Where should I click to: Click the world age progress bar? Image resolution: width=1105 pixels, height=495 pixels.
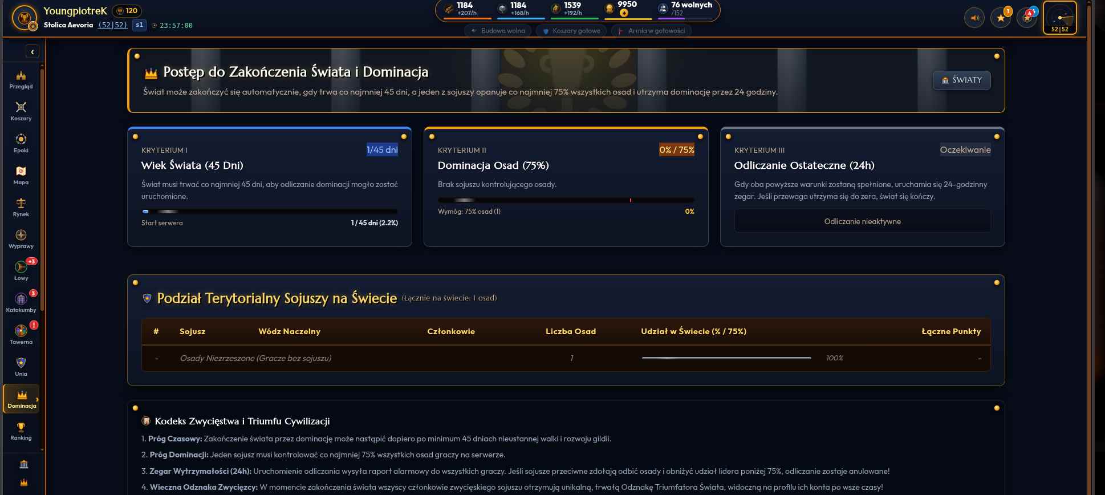270,212
